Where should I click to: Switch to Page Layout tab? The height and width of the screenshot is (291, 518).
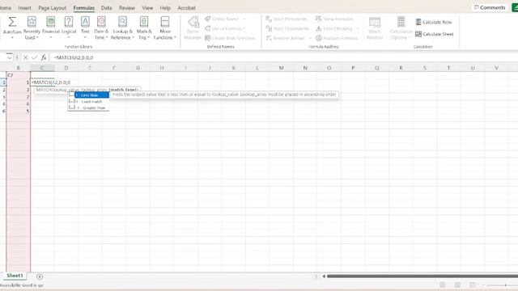point(52,7)
